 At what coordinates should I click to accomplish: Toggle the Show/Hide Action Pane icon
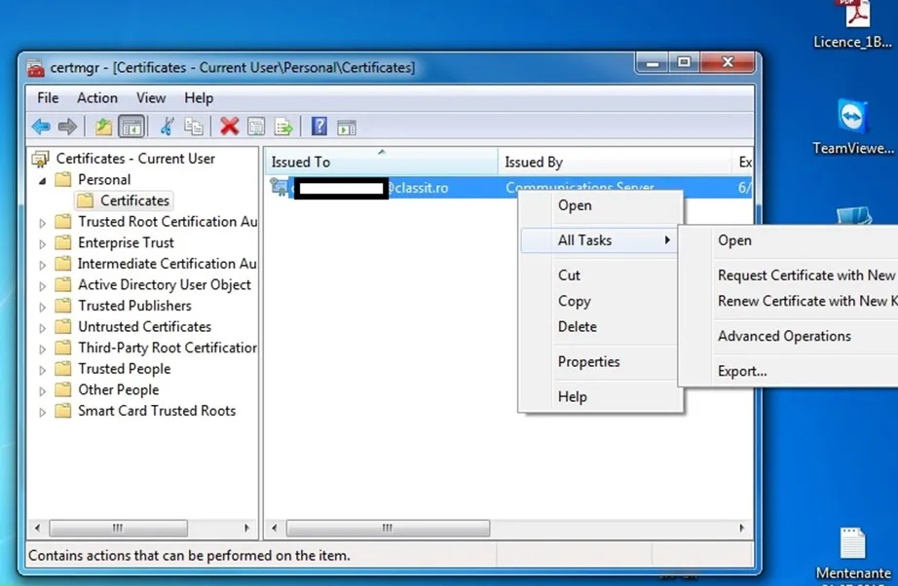click(346, 127)
